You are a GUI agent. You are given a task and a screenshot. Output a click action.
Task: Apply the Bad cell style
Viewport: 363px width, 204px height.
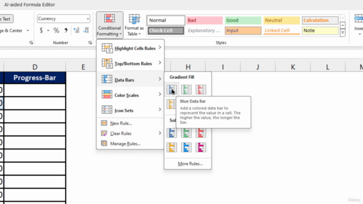pos(204,20)
